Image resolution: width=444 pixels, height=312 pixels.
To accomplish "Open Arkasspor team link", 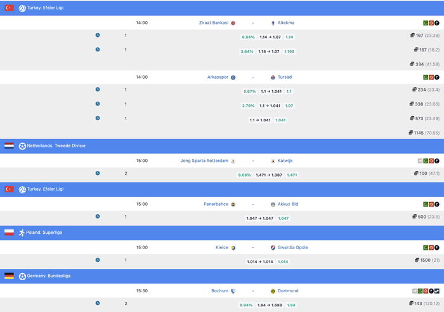I will (218, 77).
